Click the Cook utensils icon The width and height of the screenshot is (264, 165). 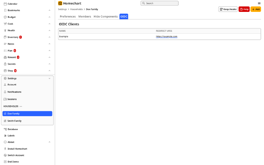pyautogui.click(x=5, y=24)
